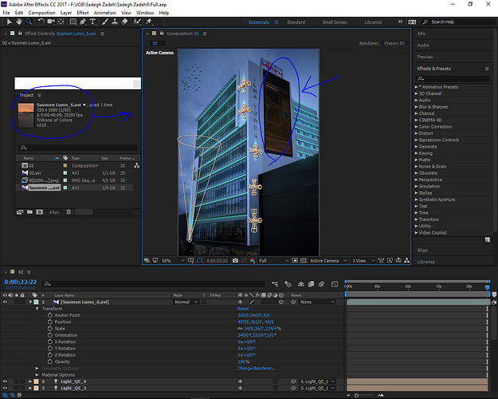Select the Zoom magnifier tool
This screenshot has height=399, width=498.
[29, 22]
